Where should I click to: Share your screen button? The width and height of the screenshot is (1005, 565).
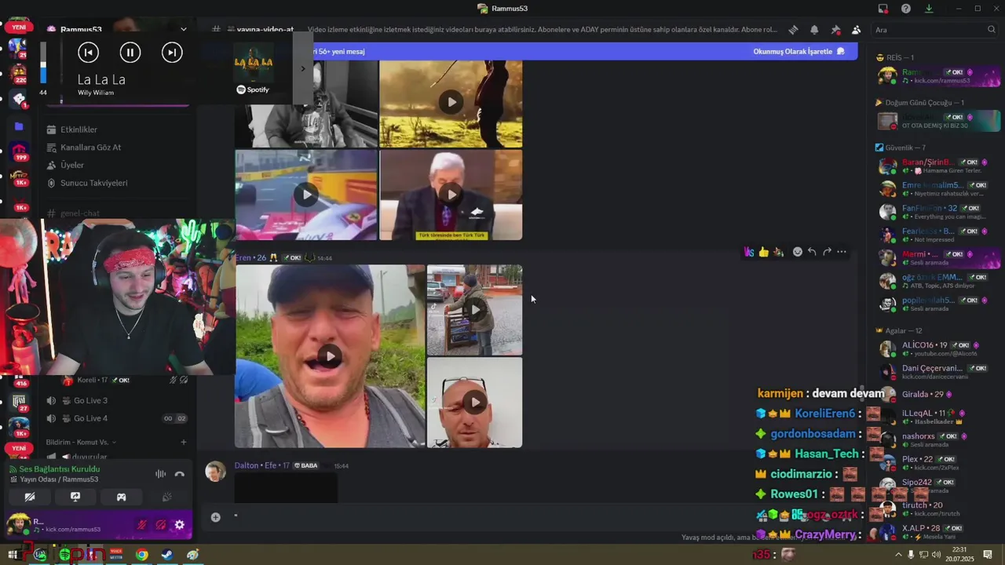point(75,497)
